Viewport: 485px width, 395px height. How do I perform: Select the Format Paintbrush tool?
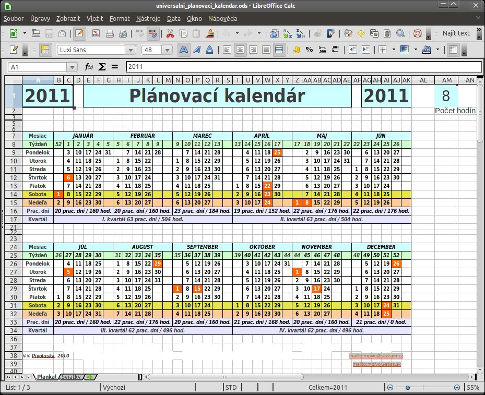210,33
